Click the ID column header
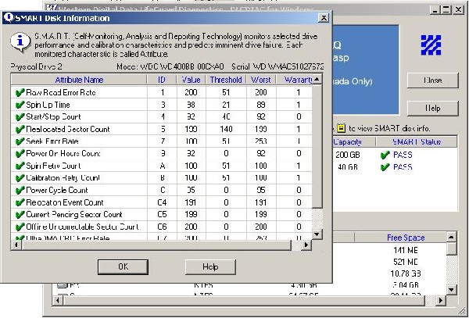469x318 pixels. [x=162, y=80]
